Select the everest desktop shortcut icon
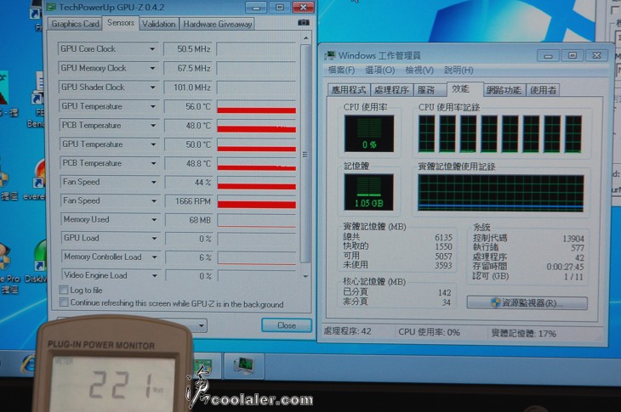This screenshot has width=621, height=412. click(x=37, y=180)
